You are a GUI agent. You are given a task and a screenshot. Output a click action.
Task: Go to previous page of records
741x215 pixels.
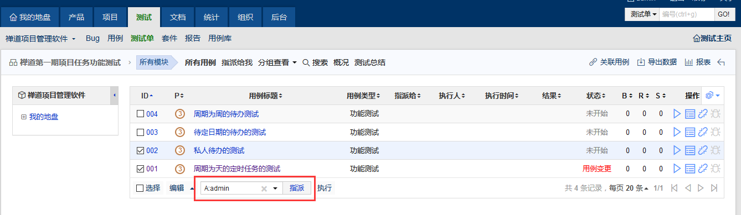point(688,188)
